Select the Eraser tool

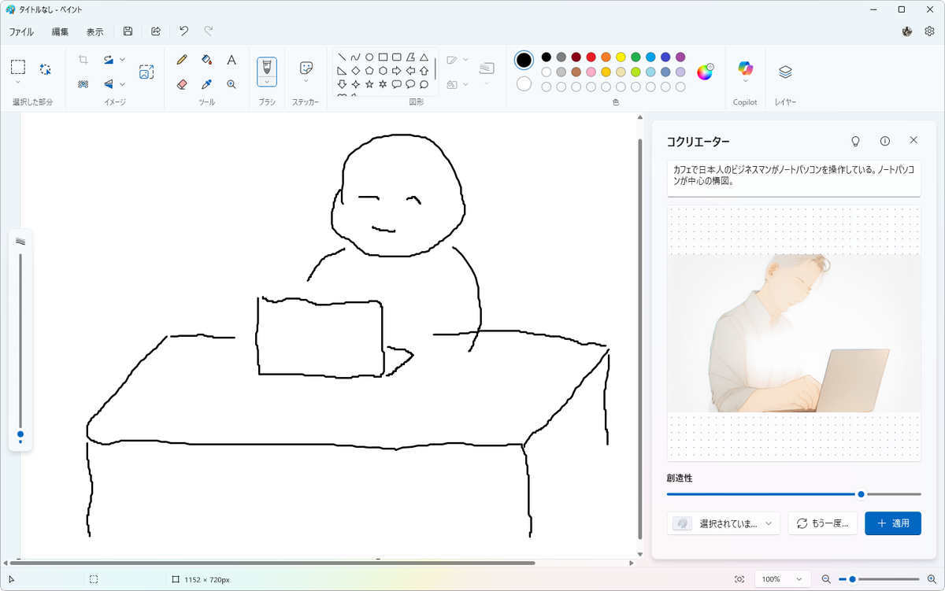tap(182, 84)
